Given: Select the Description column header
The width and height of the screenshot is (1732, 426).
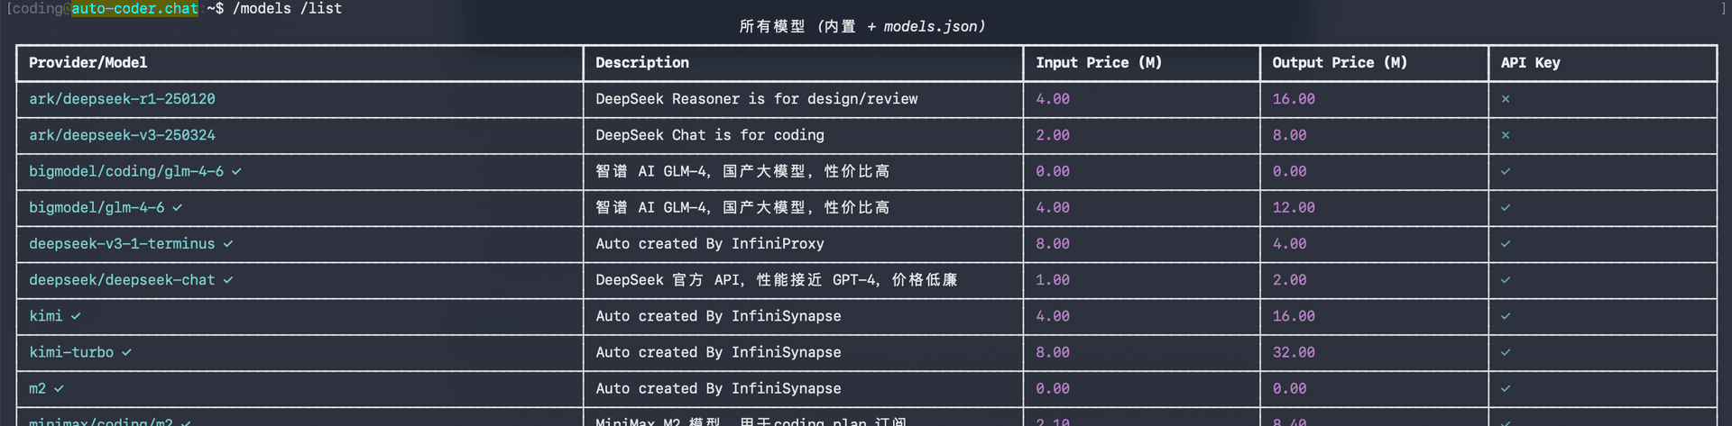Looking at the screenshot, I should [x=641, y=63].
